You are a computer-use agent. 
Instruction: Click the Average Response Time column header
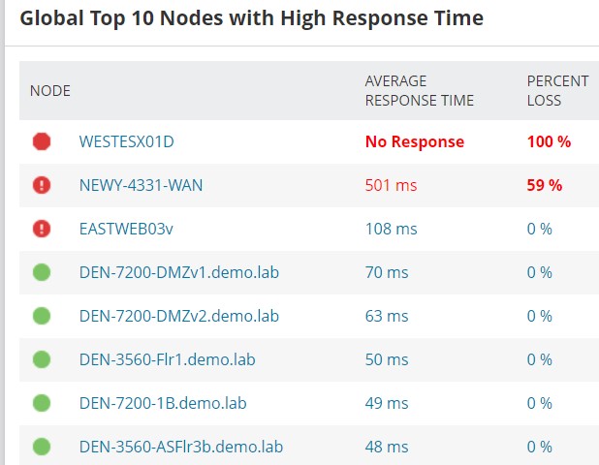(x=419, y=91)
